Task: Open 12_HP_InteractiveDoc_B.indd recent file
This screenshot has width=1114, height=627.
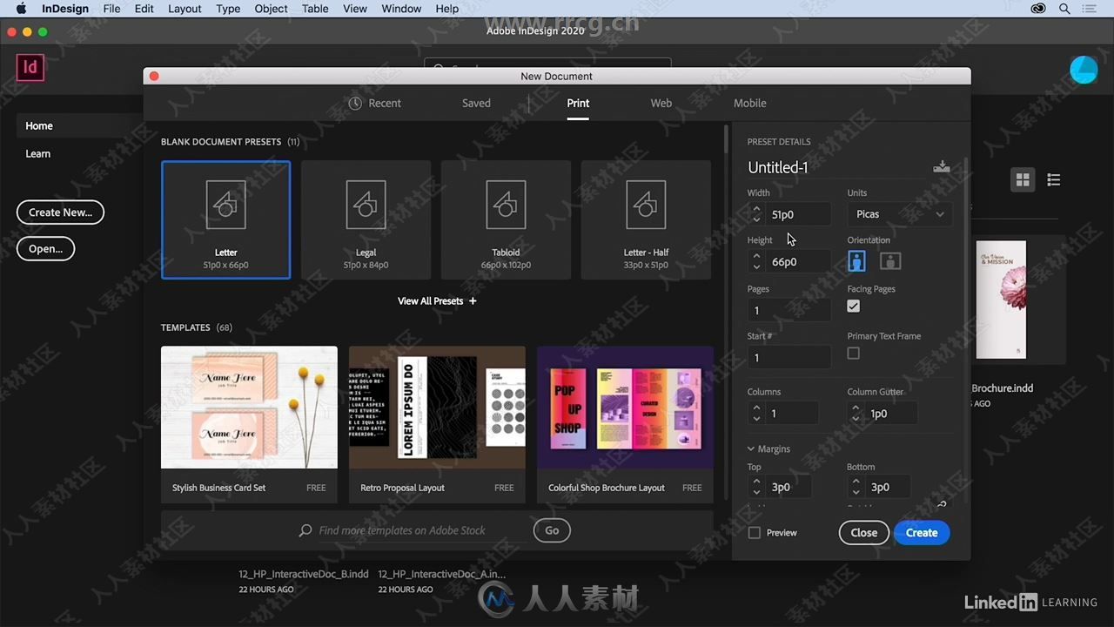Action: [304, 575]
